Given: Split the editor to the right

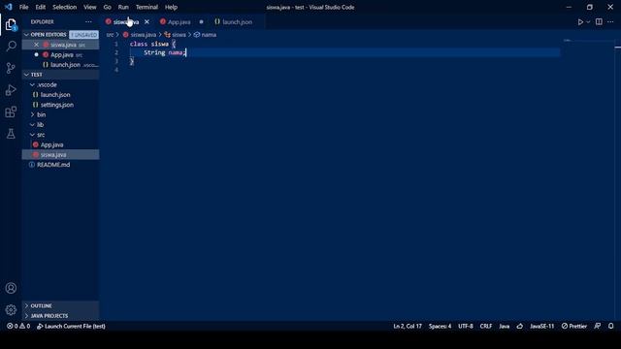Looking at the screenshot, I should tap(599, 21).
